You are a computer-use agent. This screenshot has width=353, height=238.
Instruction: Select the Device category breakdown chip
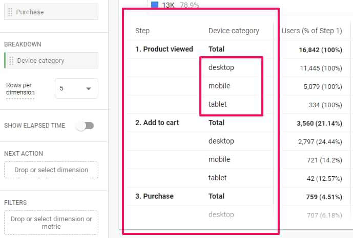[x=51, y=61]
